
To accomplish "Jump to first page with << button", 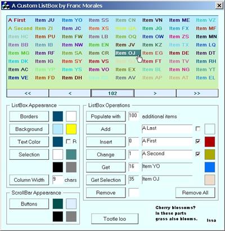I will pos(28,93).
